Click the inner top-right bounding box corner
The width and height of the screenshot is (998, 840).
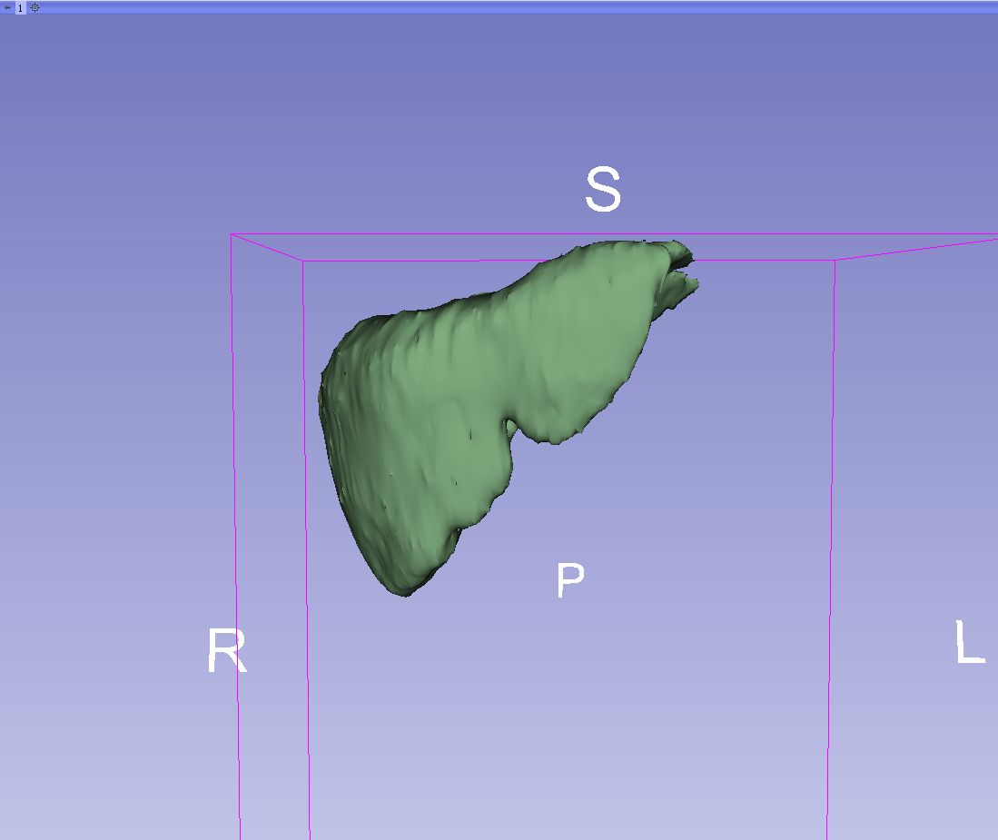pos(835,261)
